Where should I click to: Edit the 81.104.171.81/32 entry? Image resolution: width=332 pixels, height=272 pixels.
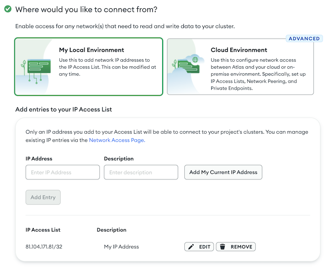click(x=199, y=247)
